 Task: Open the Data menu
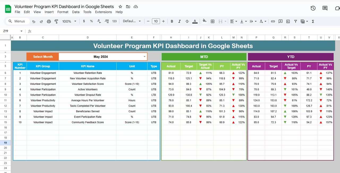click(76, 12)
